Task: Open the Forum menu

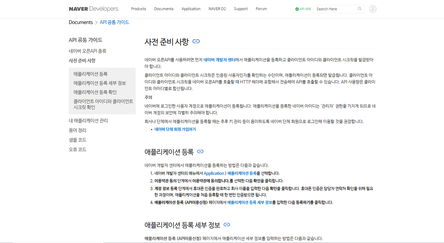Action: tap(261, 9)
